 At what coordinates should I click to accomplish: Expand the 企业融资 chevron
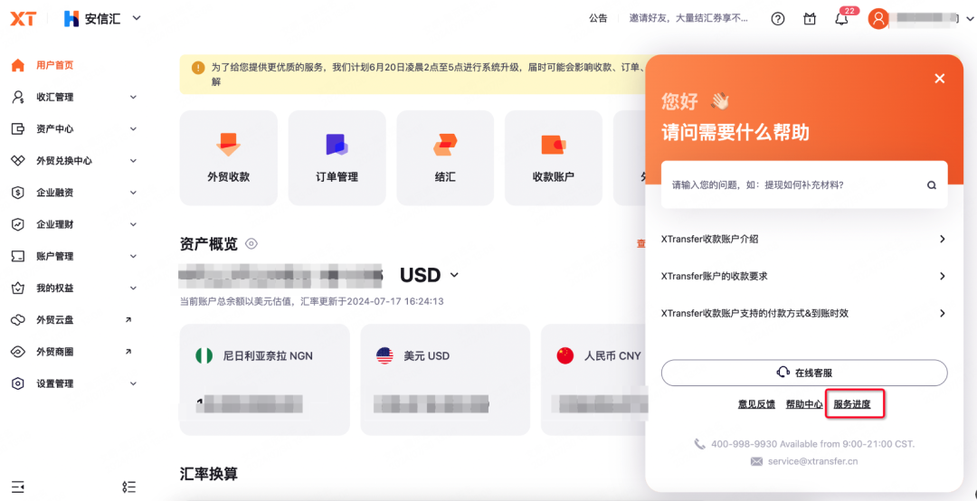pyautogui.click(x=133, y=193)
